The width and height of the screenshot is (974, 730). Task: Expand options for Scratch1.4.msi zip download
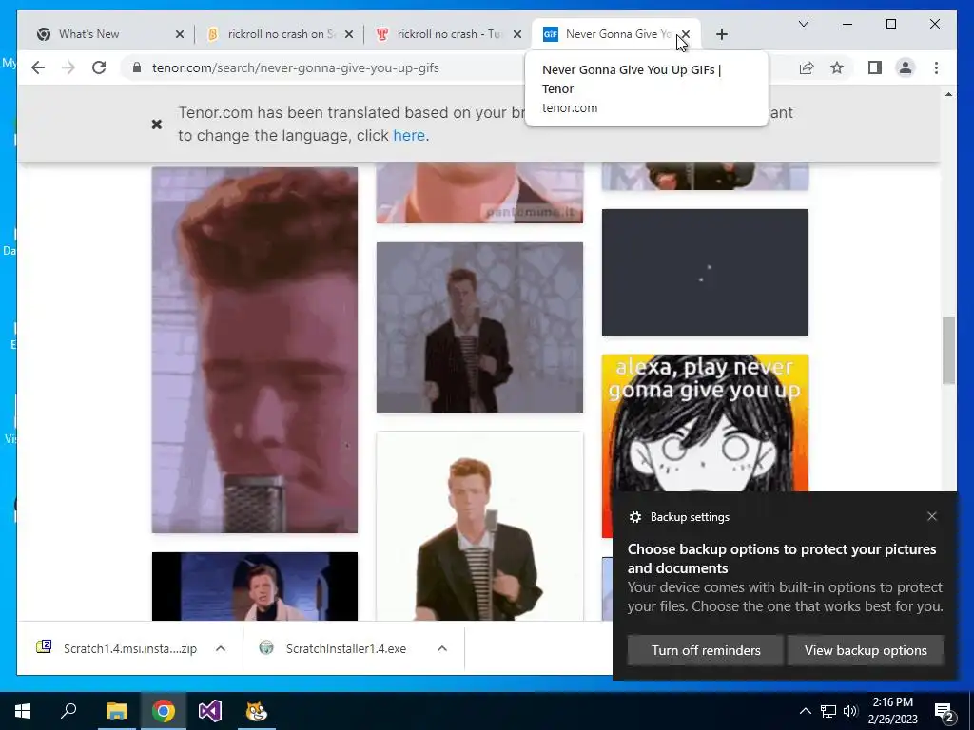pyautogui.click(x=221, y=648)
